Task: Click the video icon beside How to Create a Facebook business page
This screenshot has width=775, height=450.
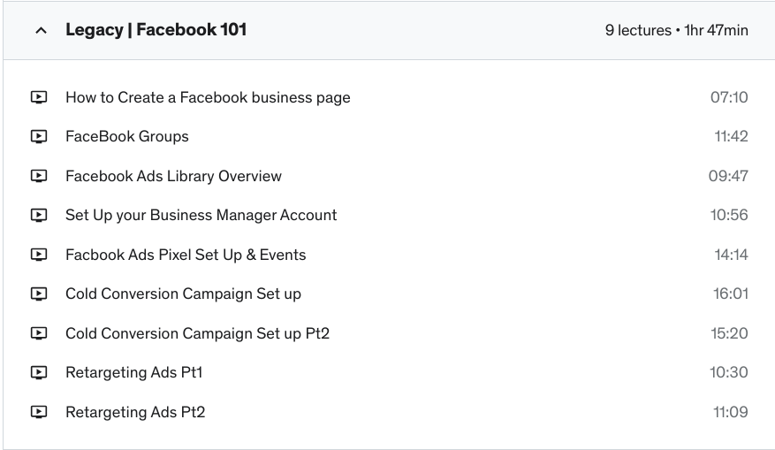Action: (x=39, y=97)
